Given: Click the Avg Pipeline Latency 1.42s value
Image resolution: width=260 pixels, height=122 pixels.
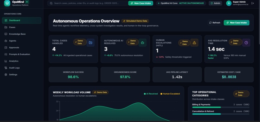Looking at the screenshot, I should (x=177, y=77).
